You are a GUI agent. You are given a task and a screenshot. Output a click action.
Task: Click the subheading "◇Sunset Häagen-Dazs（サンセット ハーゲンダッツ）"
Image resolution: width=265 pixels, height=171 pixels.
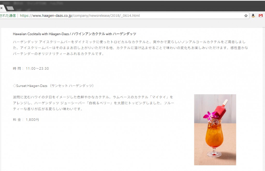[53, 86]
